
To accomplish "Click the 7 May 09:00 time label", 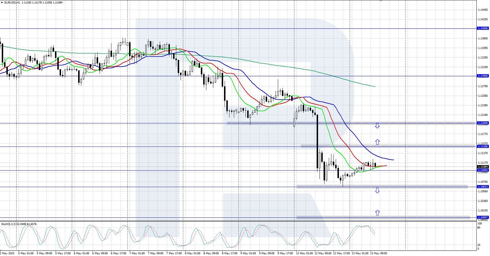I will (155, 253).
